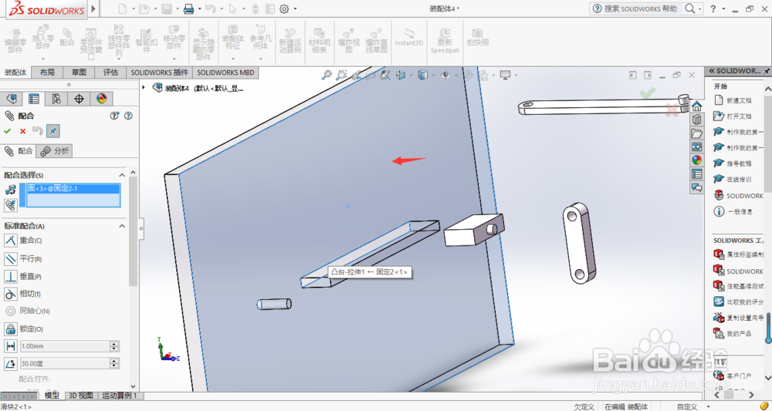Confirm the mate with the green checkmark
This screenshot has height=411, width=772.
point(8,131)
